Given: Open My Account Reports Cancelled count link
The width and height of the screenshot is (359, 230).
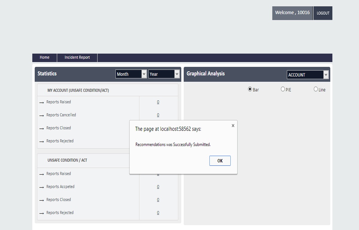Looking at the screenshot, I should [158, 115].
